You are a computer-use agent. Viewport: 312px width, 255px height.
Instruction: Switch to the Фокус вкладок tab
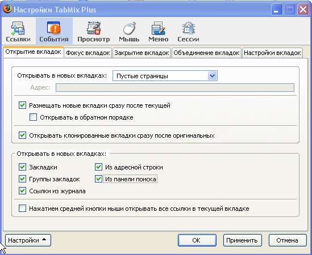point(88,53)
